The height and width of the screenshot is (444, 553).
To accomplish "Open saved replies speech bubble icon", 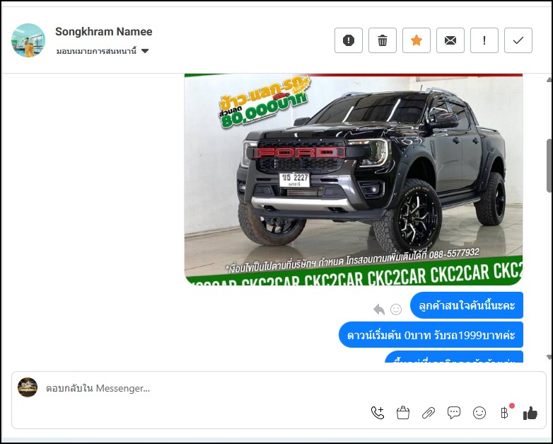I will coord(454,413).
